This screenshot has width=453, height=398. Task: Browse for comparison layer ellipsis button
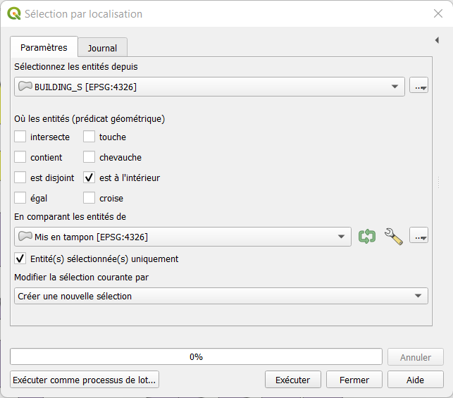pyautogui.click(x=419, y=237)
